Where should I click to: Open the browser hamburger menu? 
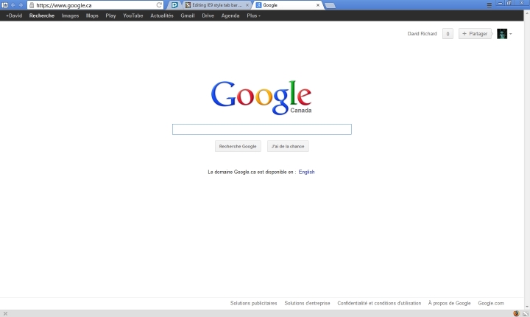tap(489, 5)
